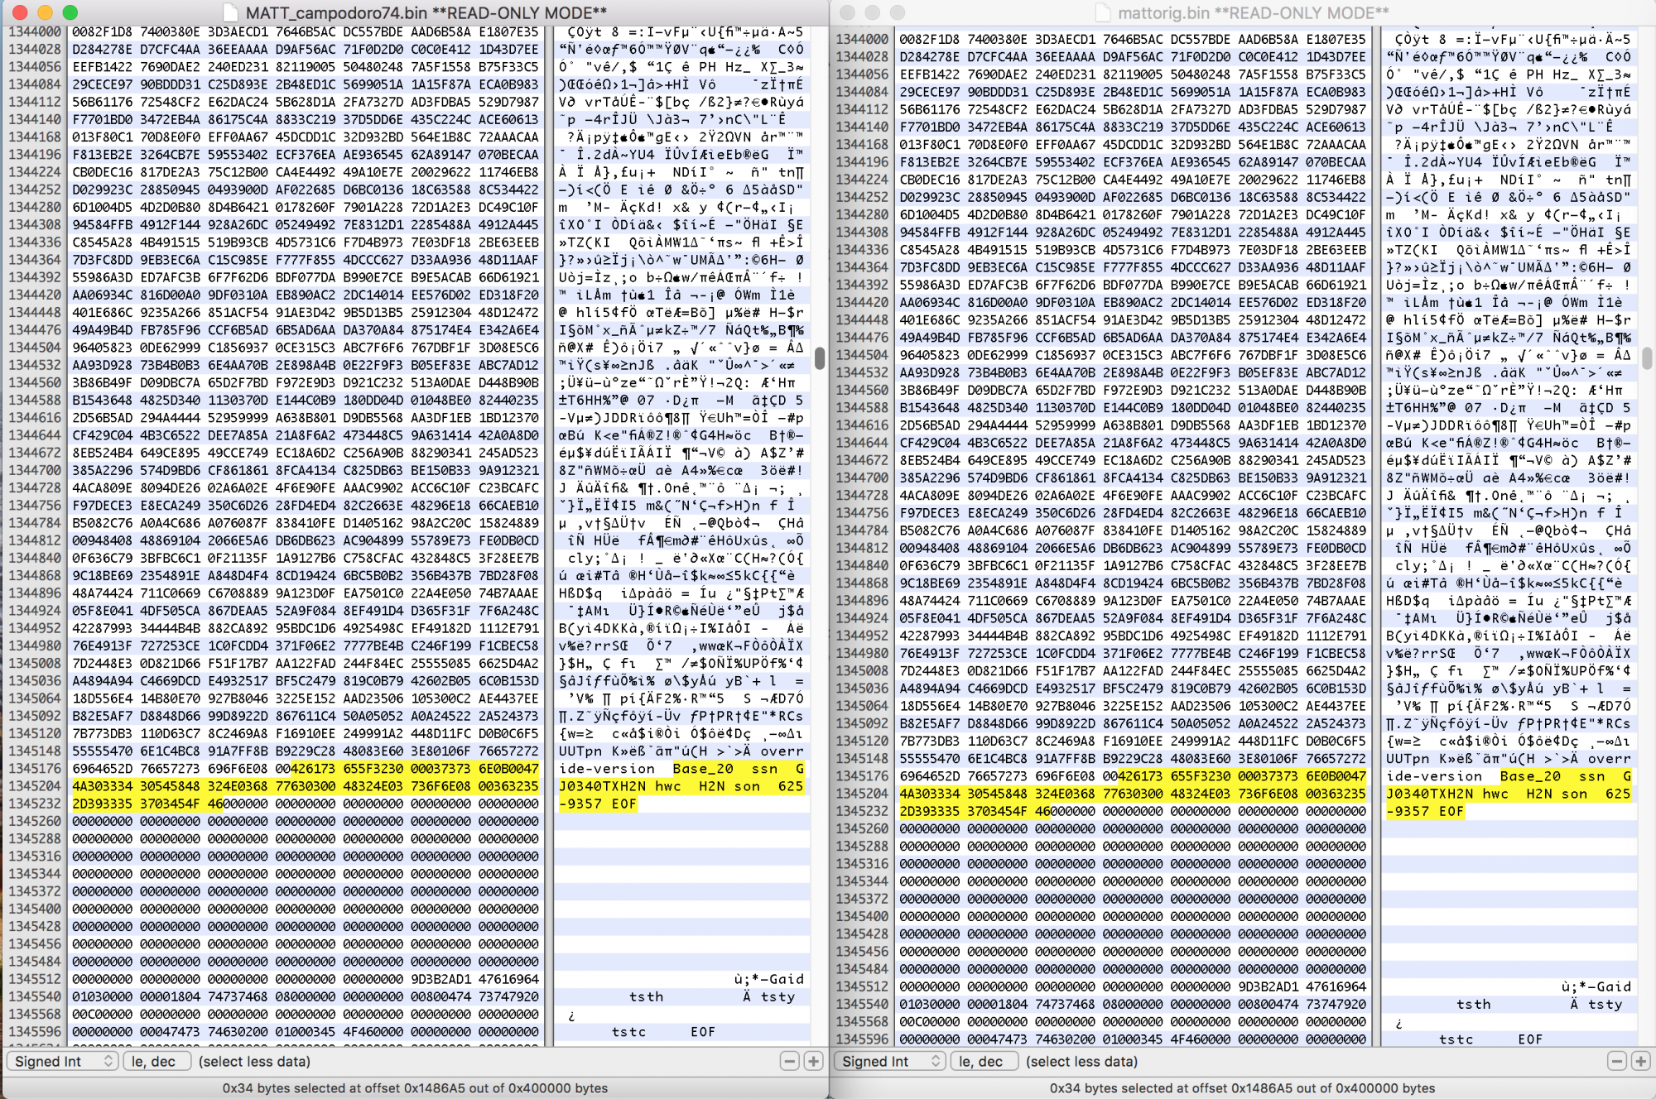Image resolution: width=1656 pixels, height=1099 pixels.
Task: Toggle 'le, dec' endian format in left window
Action: [156, 1061]
